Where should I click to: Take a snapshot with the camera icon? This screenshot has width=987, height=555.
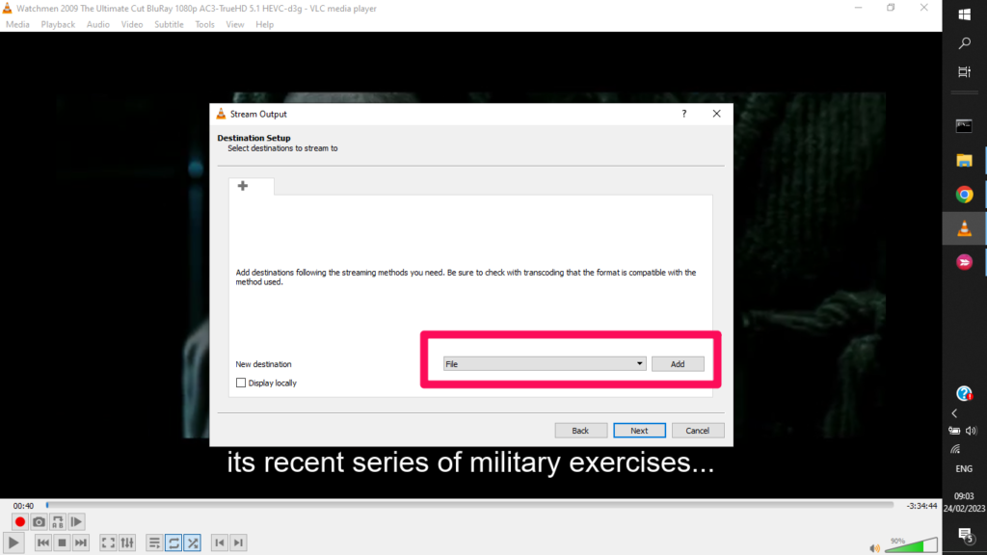pos(39,521)
